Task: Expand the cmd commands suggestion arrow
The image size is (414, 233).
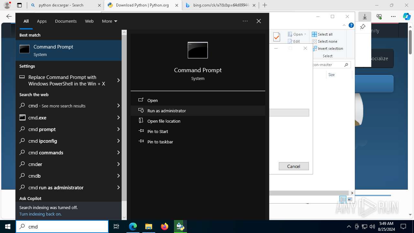Action: [x=118, y=152]
